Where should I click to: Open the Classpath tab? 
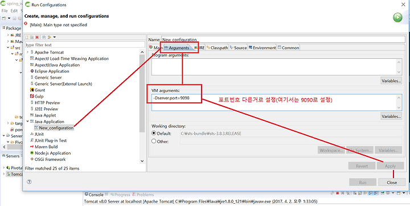click(x=218, y=48)
